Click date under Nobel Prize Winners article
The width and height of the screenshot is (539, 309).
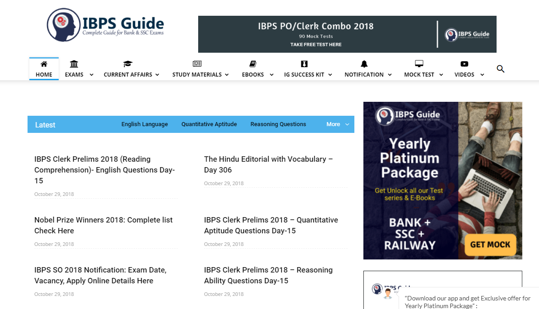coord(54,244)
